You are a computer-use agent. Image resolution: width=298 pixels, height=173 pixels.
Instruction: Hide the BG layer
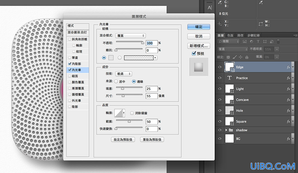220,138
